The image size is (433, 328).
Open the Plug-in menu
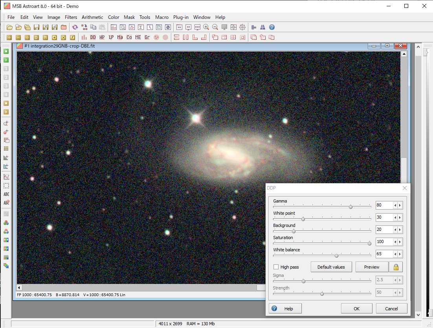tap(181, 17)
